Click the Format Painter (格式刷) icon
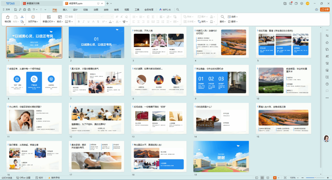 [x=8, y=17]
